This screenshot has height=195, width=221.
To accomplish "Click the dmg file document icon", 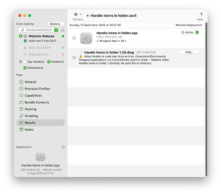I will [x=81, y=52].
